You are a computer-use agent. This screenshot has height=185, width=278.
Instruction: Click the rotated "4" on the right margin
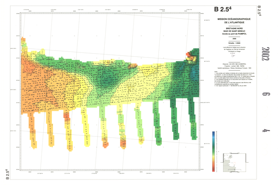266,130
